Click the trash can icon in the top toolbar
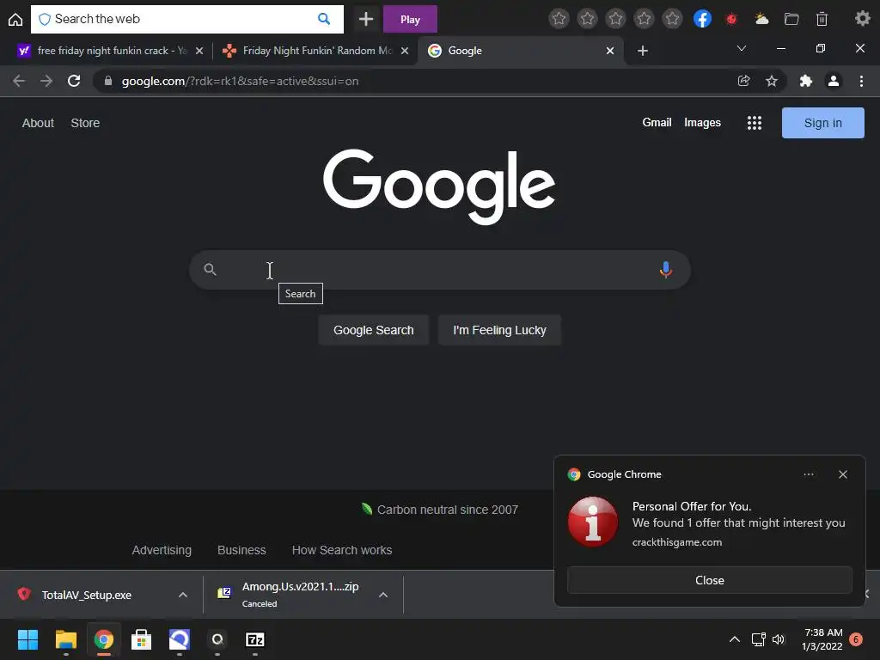 coord(822,19)
